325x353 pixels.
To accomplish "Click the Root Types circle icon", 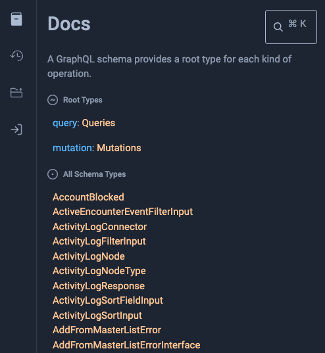I will [53, 100].
